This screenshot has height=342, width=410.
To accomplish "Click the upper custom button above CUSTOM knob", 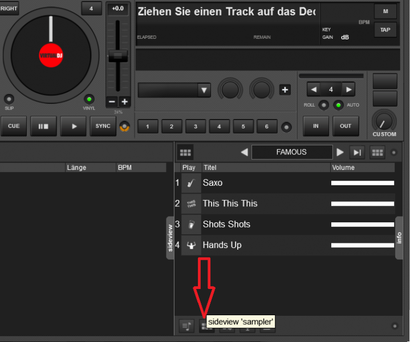I will (385, 81).
